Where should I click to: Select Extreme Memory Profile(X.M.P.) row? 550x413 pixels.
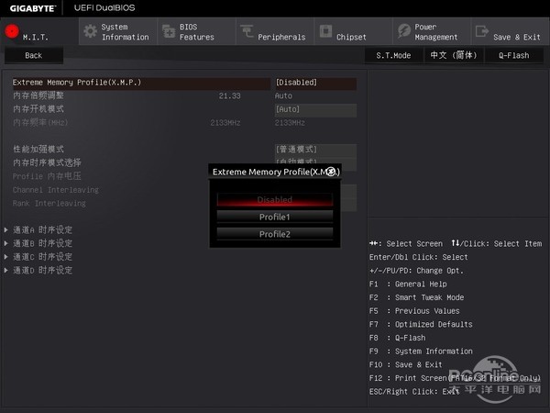pos(141,83)
